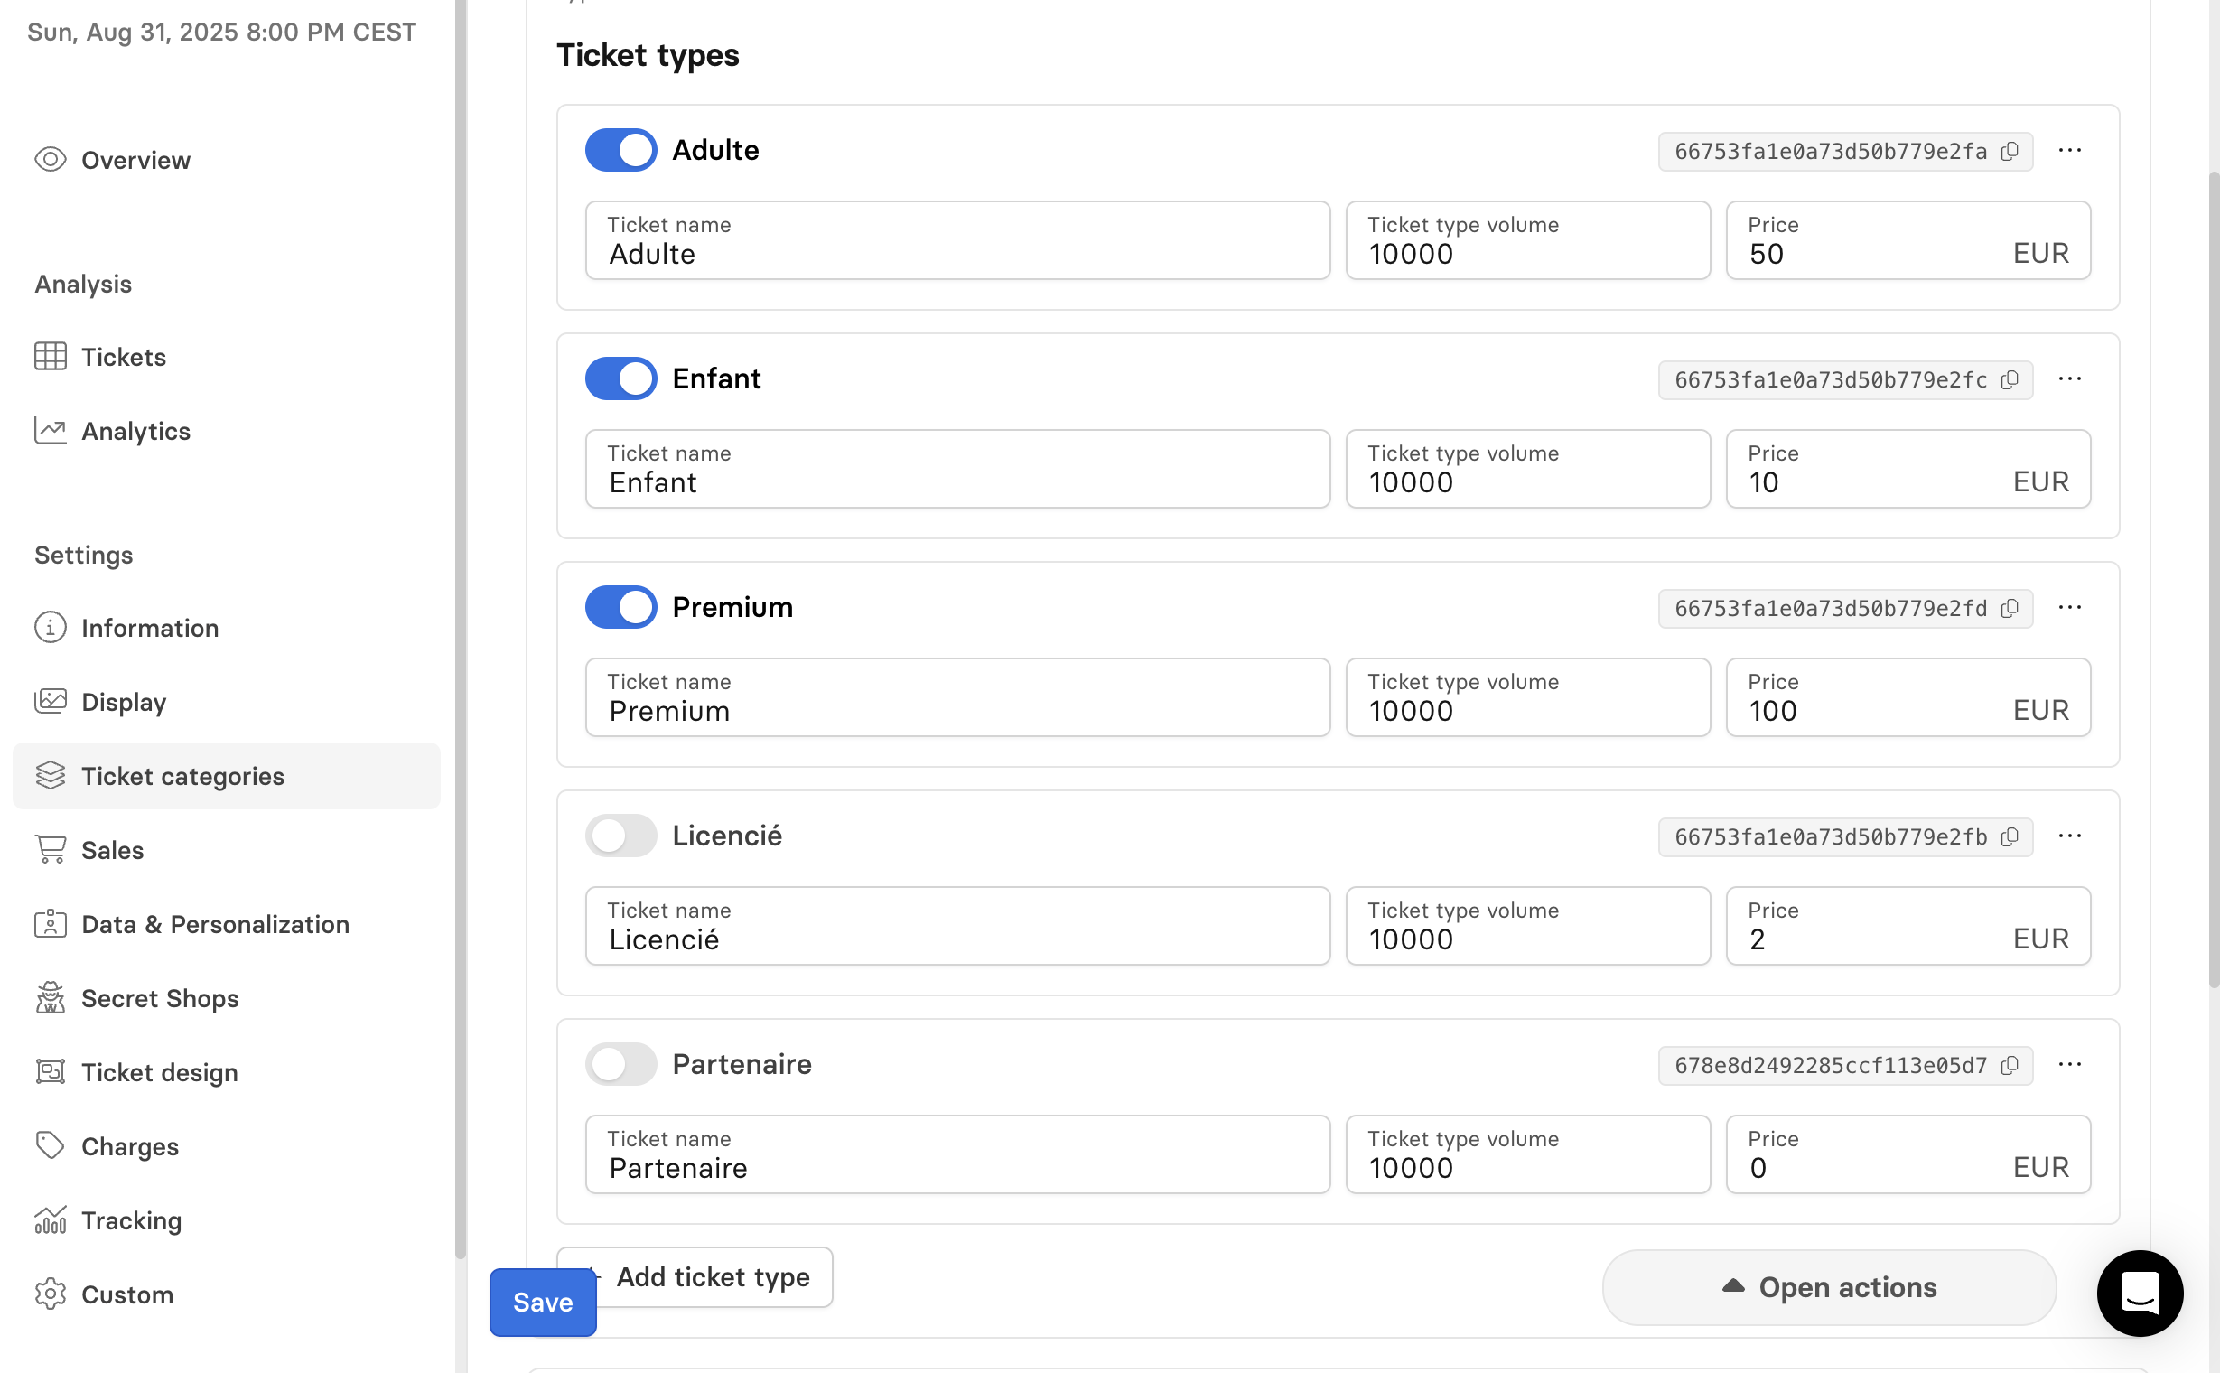
Task: Click Add ticket type button
Action: [713, 1276]
